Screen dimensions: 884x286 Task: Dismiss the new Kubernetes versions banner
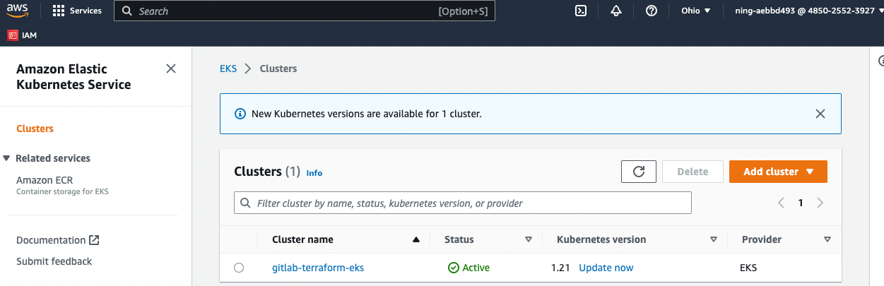[820, 114]
